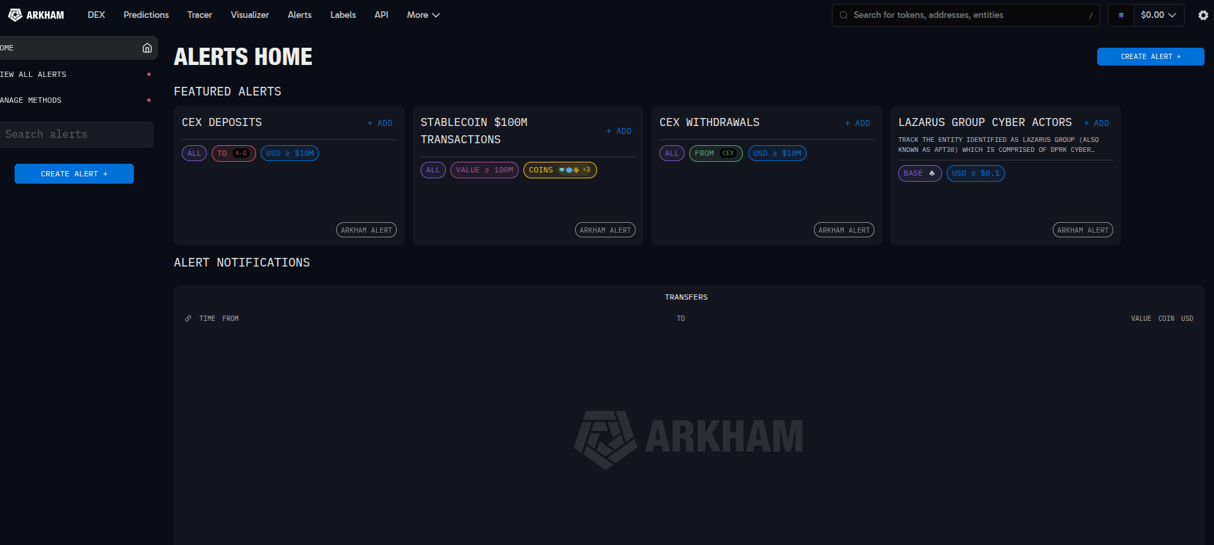
Task: Select Alerts in top navigation
Action: click(x=300, y=15)
